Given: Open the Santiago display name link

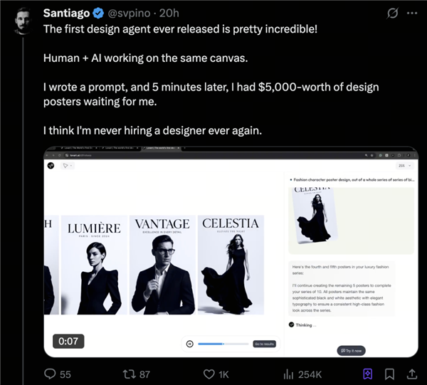Looking at the screenshot, I should tap(66, 14).
